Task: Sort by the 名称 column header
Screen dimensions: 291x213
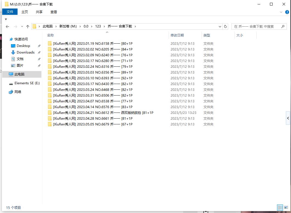Action: (x=50, y=35)
